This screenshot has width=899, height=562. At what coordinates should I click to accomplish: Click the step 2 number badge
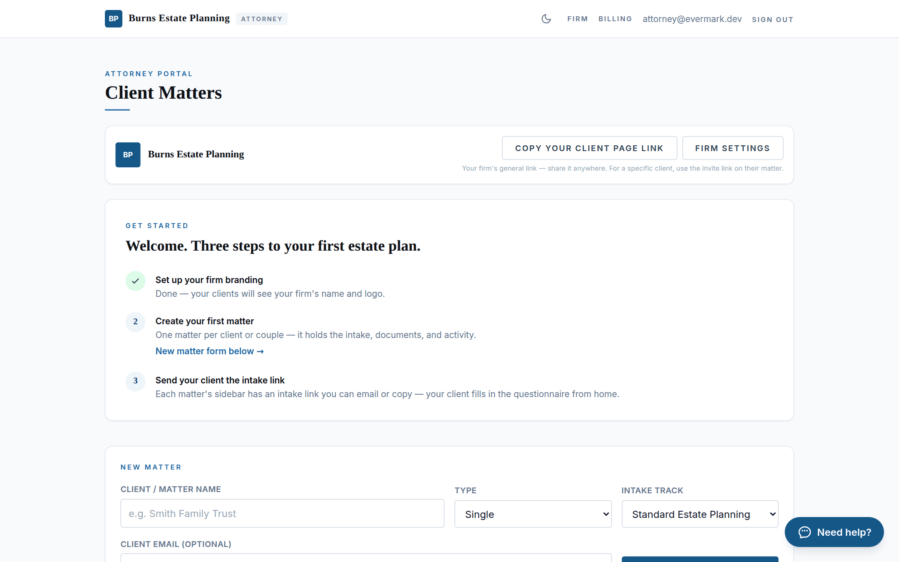coord(135,322)
